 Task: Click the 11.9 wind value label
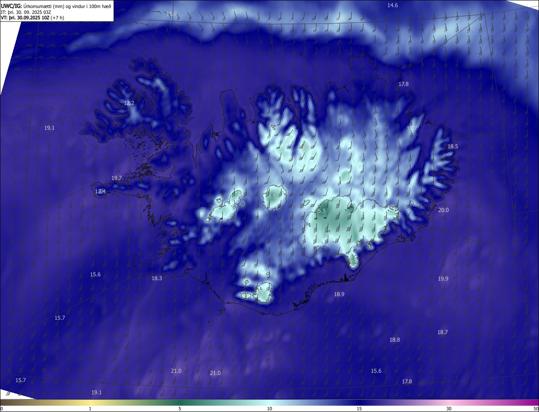(x=171, y=14)
